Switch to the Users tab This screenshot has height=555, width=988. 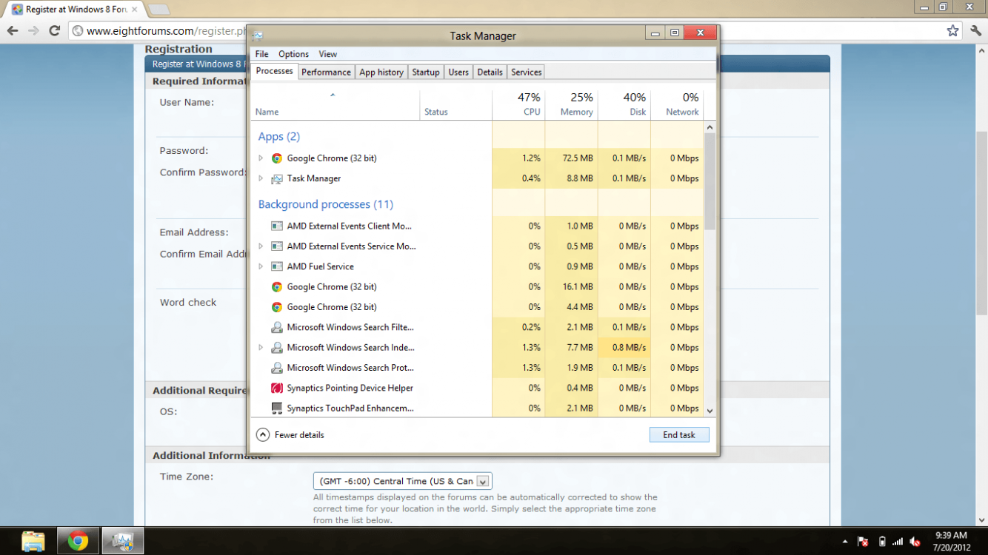coord(458,72)
